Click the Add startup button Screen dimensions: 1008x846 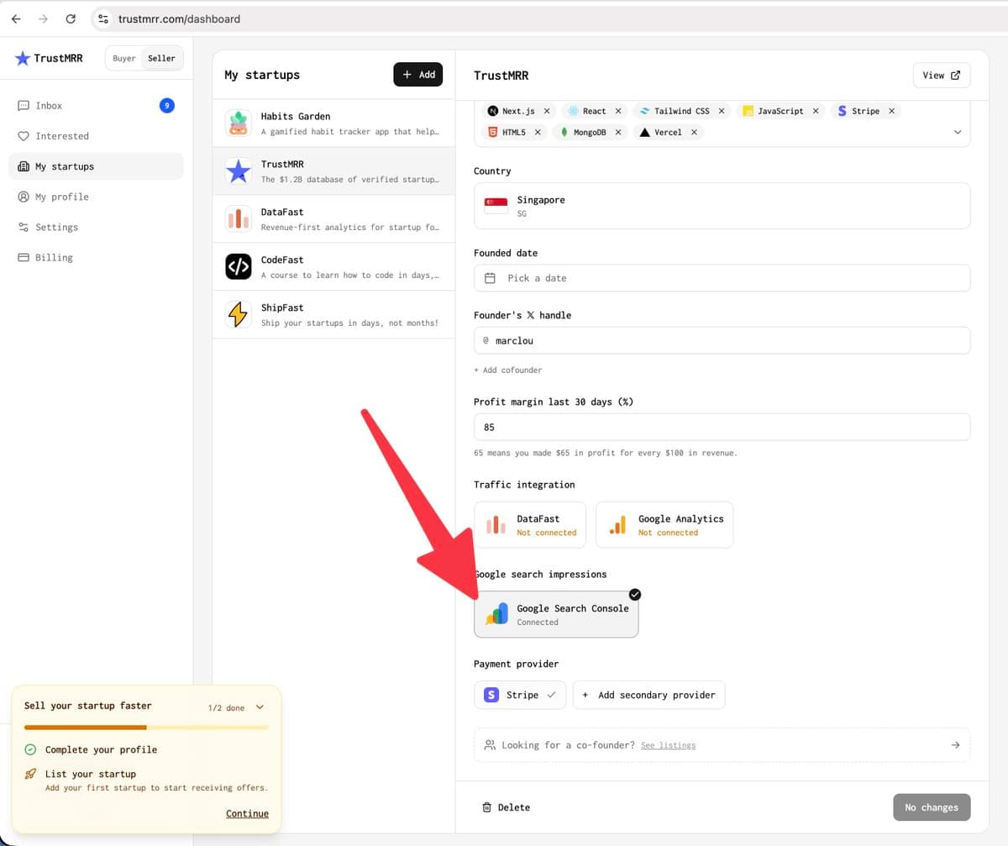417,75
